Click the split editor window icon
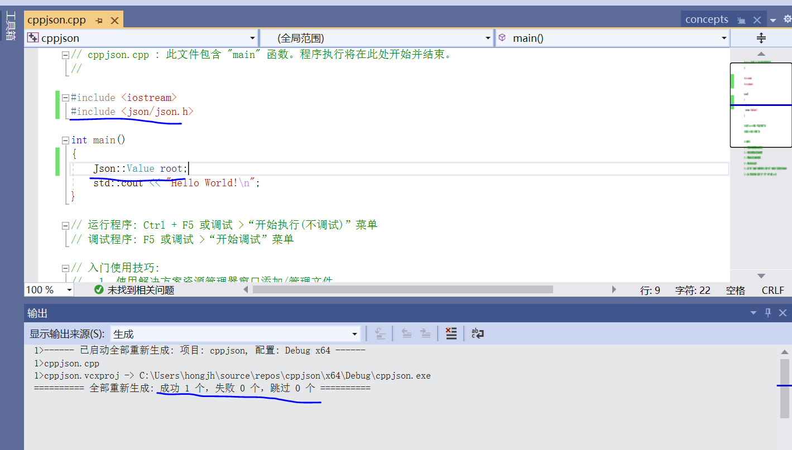Viewport: 792px width, 450px height. (x=761, y=37)
